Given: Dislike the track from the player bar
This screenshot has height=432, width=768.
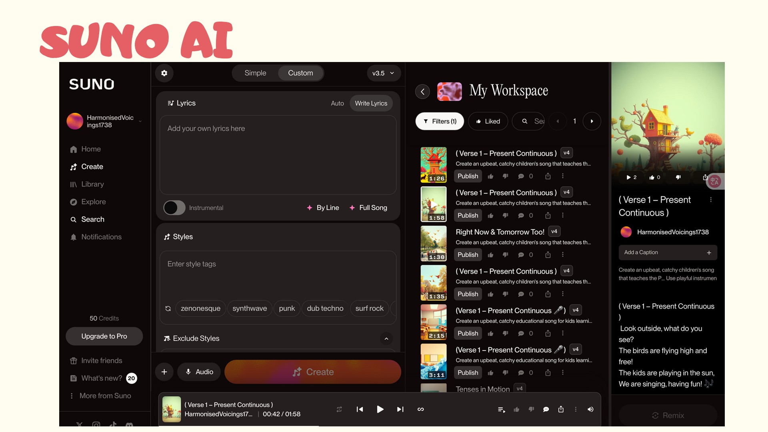Looking at the screenshot, I should (531, 409).
